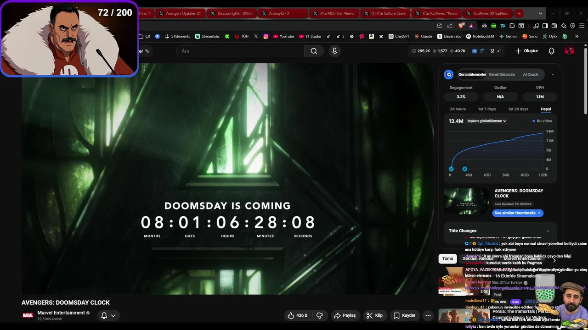Open the Kick bookmark icon
The height and width of the screenshot is (330, 588).
click(x=227, y=36)
